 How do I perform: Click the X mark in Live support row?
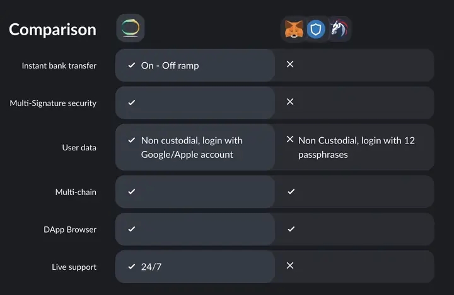[x=290, y=266]
